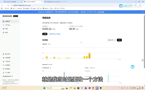Screen dimensions: 145x90
Task: Click the info icon beside 充值余额 label
Action: coord(48,26)
